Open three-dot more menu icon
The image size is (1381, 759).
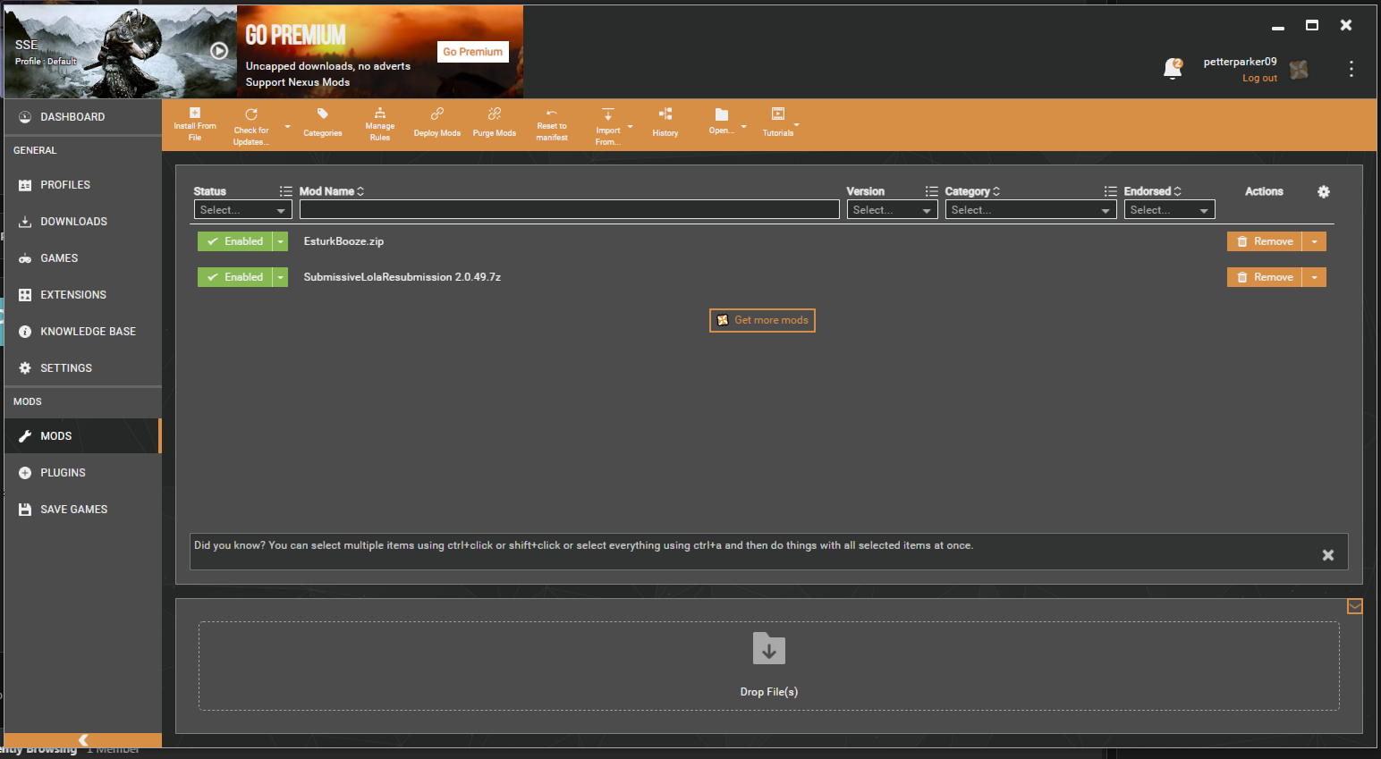(1351, 69)
